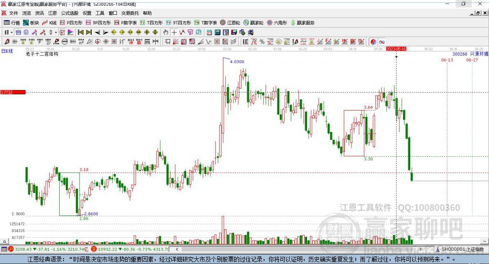Open the T四方形 tool
This screenshot has height=264, width=489.
pyautogui.click(x=151, y=23)
